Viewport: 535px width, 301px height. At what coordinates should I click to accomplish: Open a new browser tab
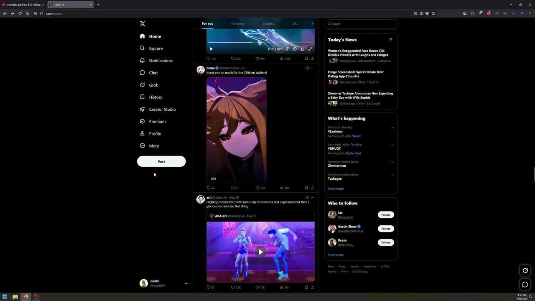tap(98, 5)
